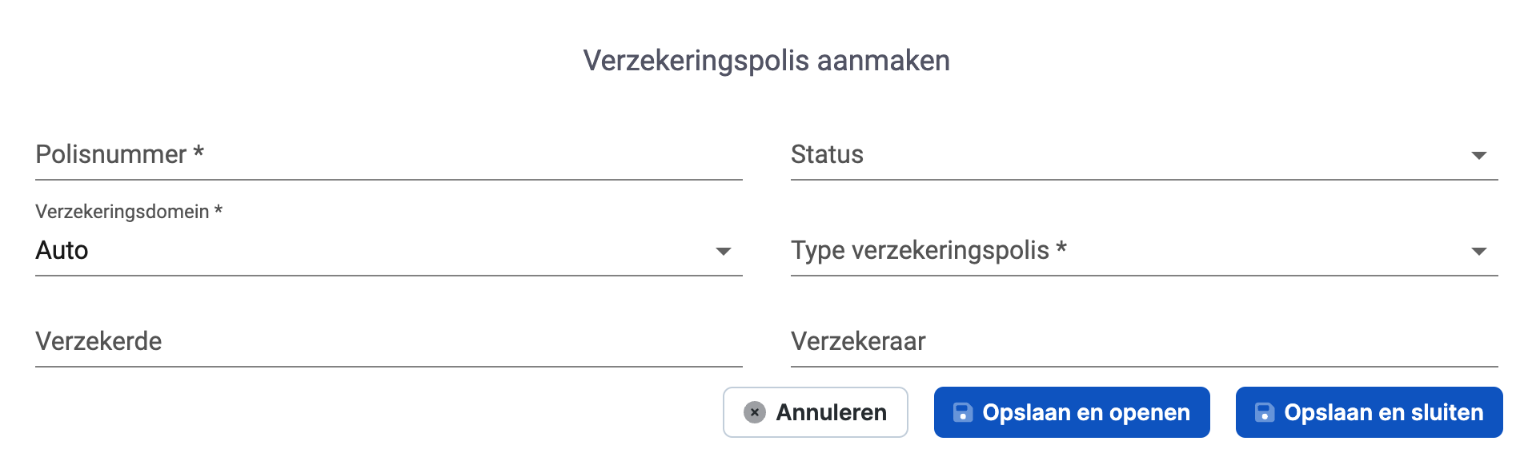Click the Status field label
The image size is (1516, 457).
(827, 155)
